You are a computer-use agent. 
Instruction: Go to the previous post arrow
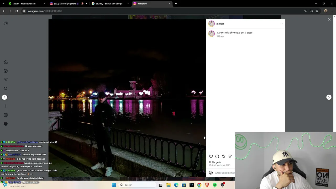point(4,97)
